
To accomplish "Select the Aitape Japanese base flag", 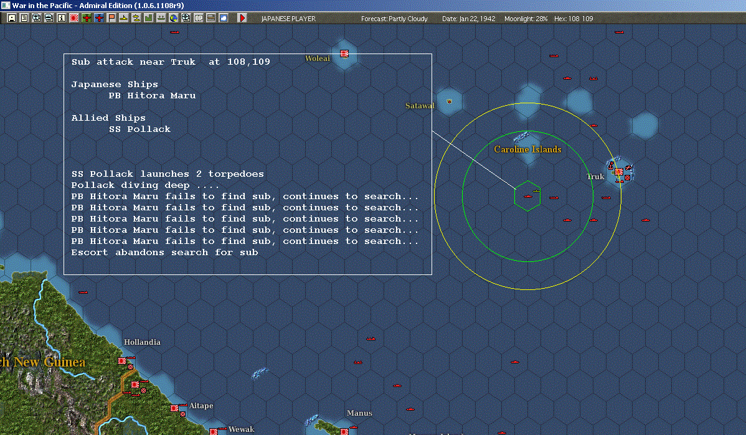I will tap(174, 408).
